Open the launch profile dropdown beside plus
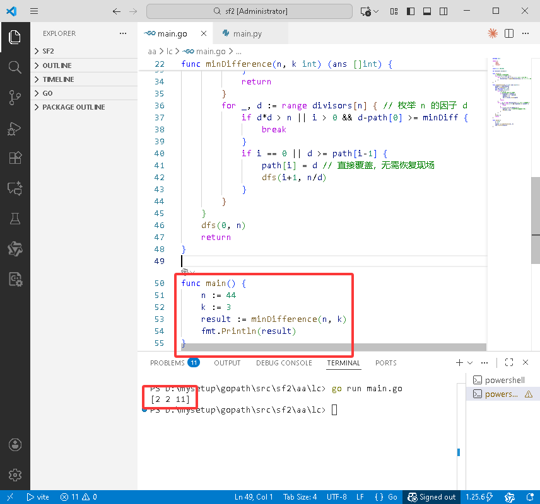 click(x=470, y=363)
